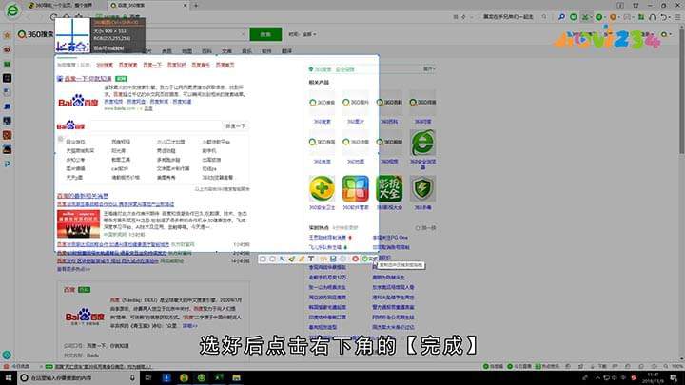Click the large Baidu logo in first result
The height and width of the screenshot is (385, 685).
point(78,102)
